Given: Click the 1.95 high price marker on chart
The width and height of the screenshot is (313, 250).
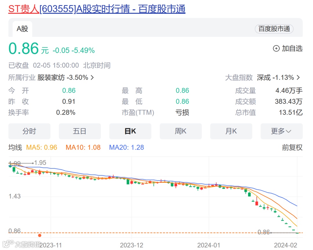Looking at the screenshot, I should coord(40,163).
